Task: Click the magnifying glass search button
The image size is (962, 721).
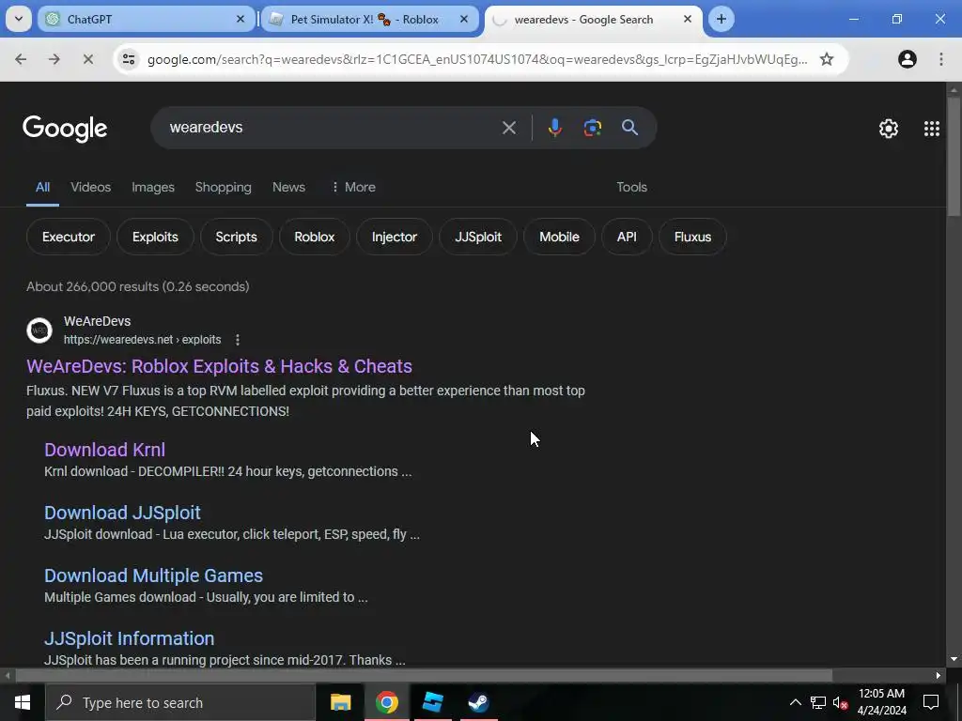Action: point(629,128)
